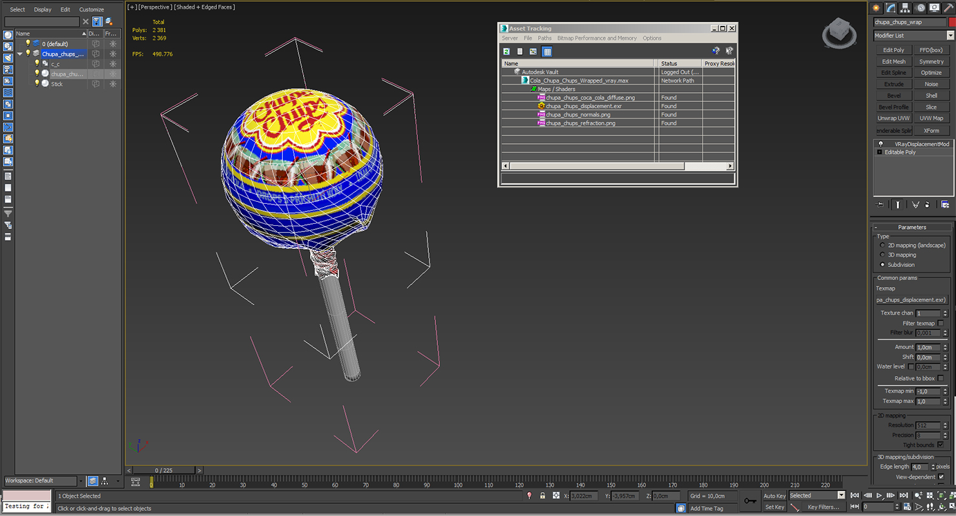Open Customize menu in Scene Explorer
Image resolution: width=956 pixels, height=516 pixels.
(91, 10)
